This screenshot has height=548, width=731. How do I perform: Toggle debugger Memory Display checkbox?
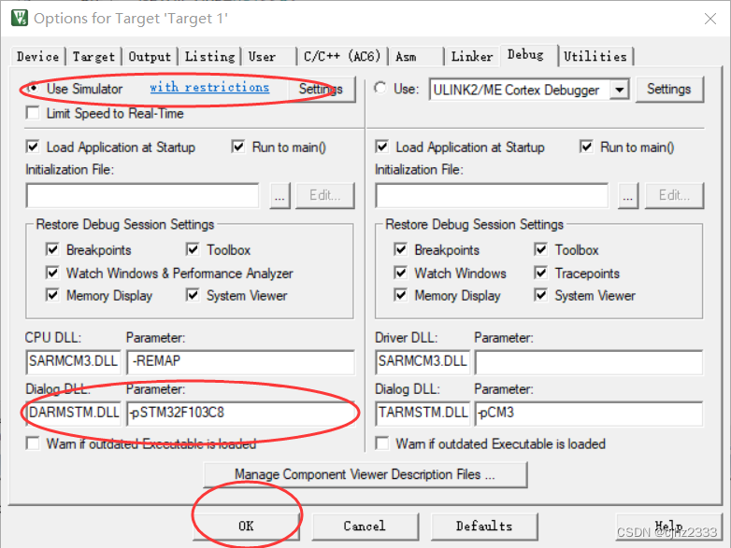[x=400, y=295]
